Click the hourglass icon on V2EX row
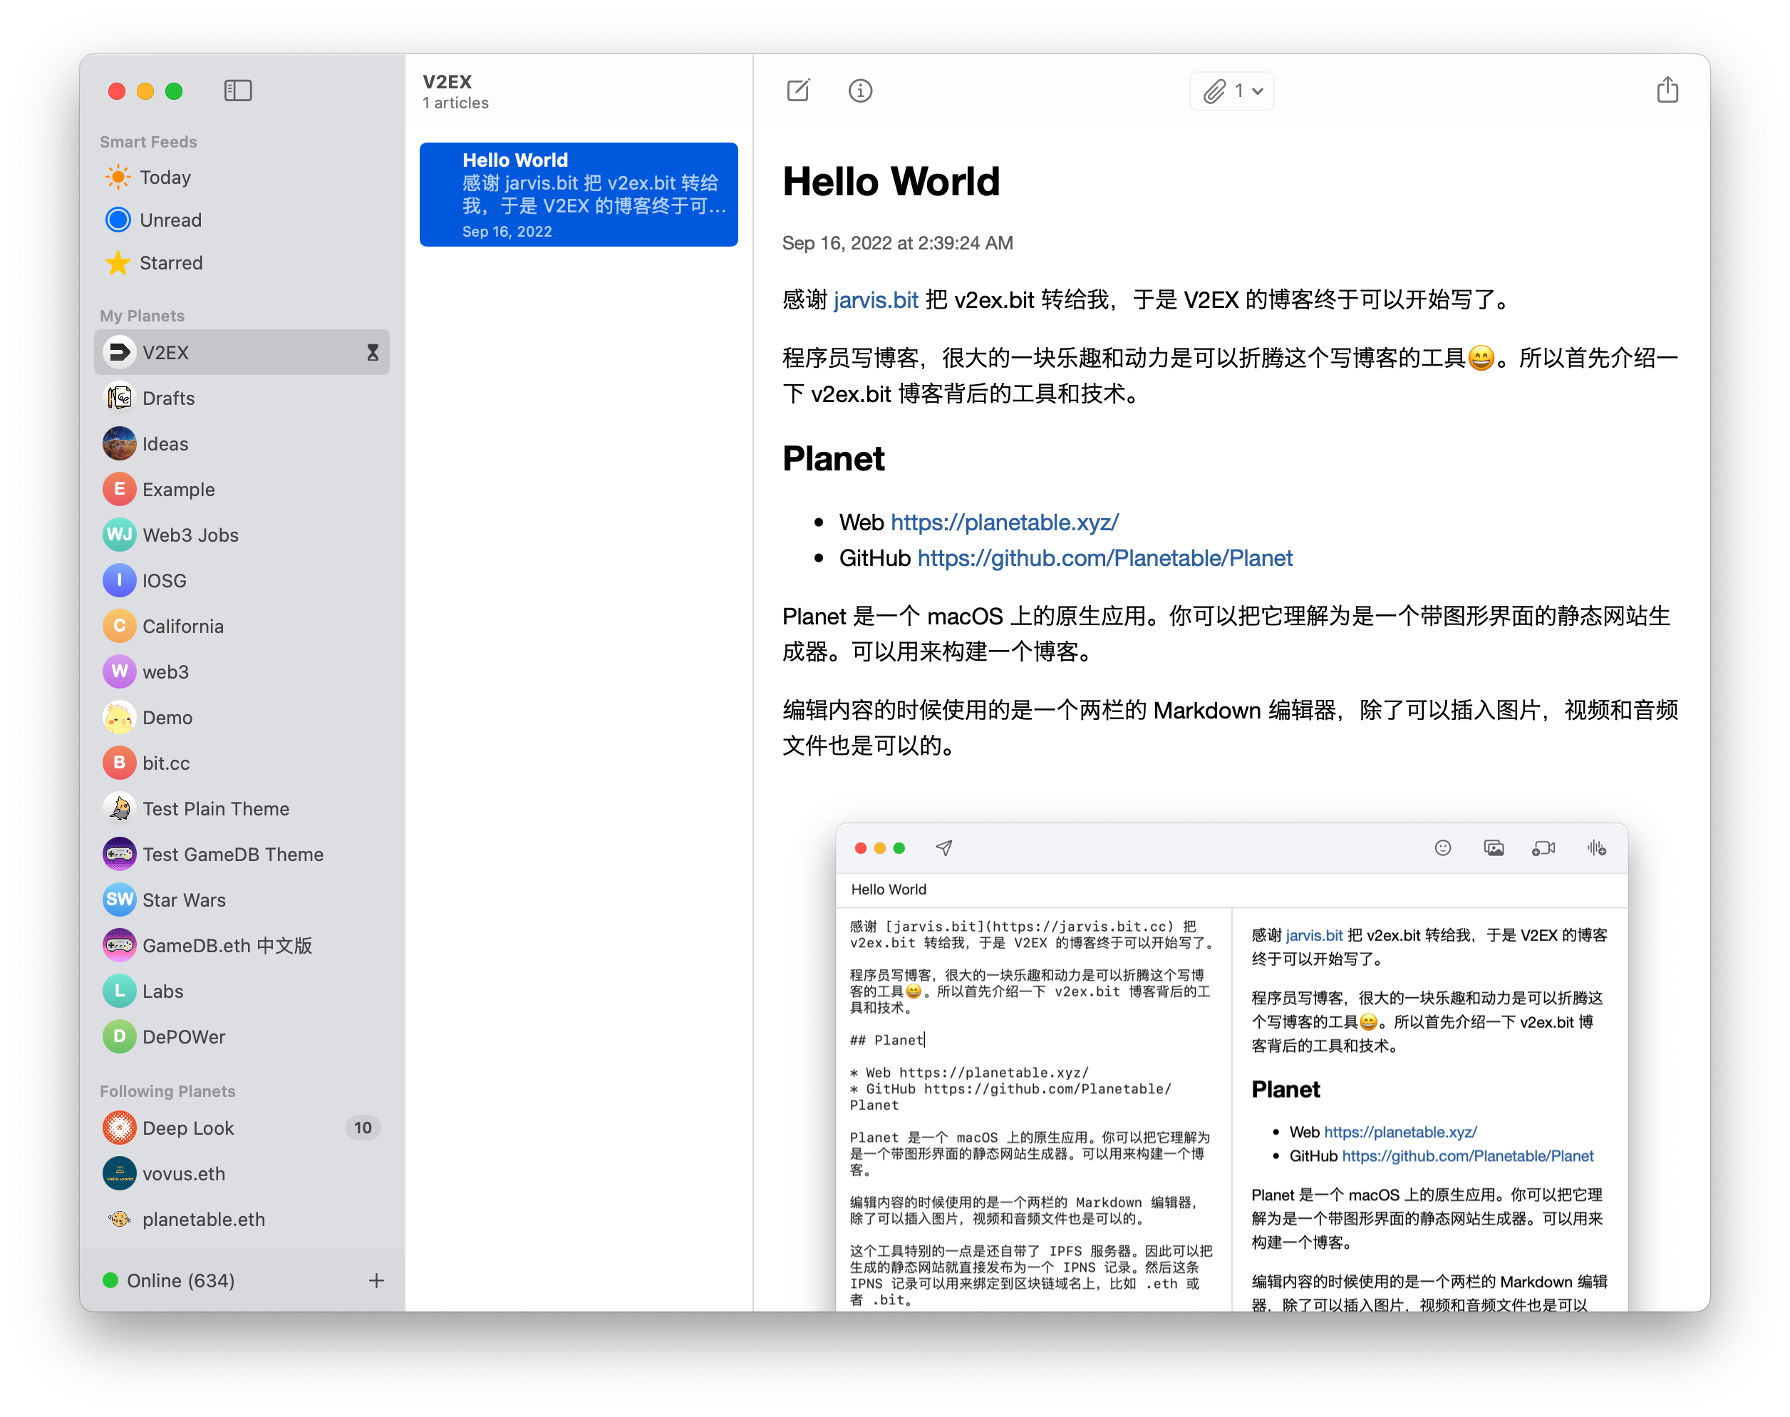Image resolution: width=1790 pixels, height=1417 pixels. tap(373, 353)
